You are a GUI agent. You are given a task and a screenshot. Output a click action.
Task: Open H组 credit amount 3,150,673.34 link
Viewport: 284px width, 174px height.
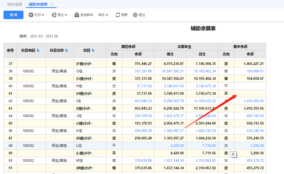point(206,86)
